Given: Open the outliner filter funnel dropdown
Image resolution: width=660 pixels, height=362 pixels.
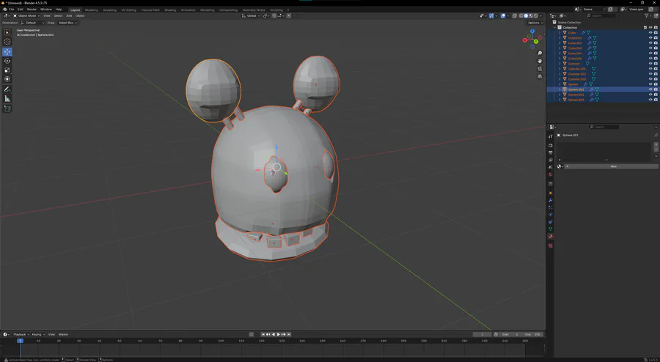Looking at the screenshot, I should [648, 15].
